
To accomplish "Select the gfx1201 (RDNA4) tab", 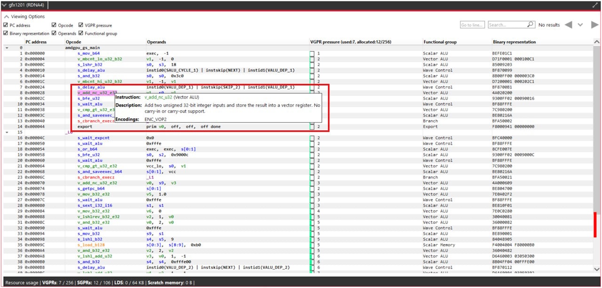I will coord(26,6).
